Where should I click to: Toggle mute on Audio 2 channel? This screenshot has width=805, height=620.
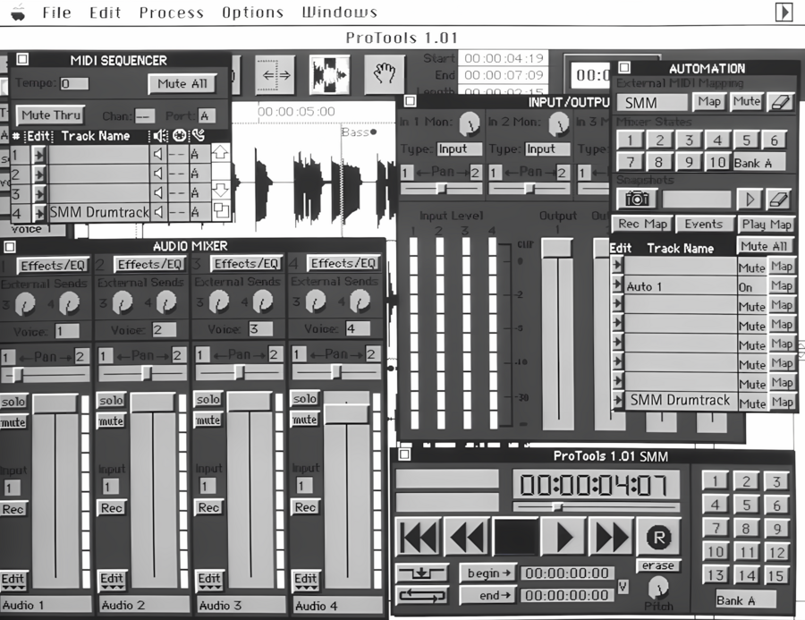point(111,421)
